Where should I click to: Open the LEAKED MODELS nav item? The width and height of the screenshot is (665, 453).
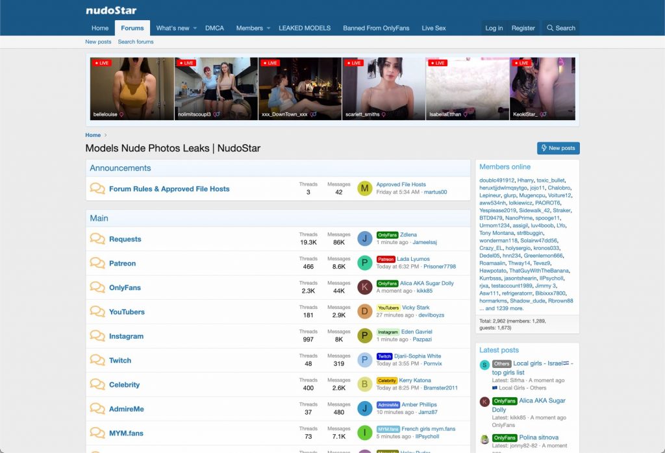click(x=305, y=28)
